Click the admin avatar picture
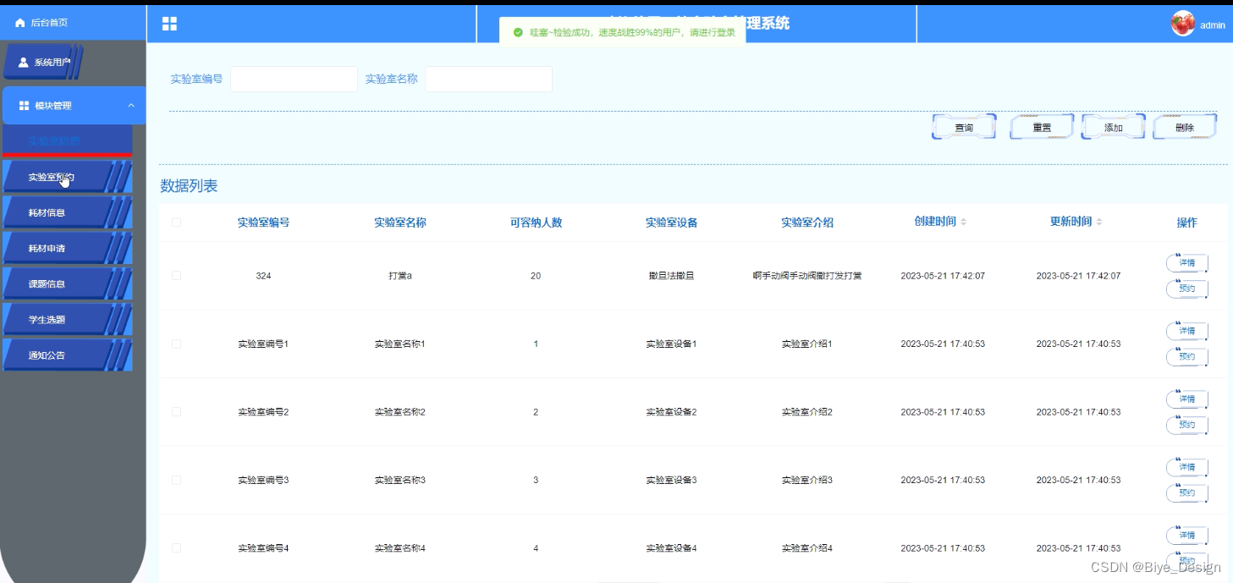Screen dimensions: 1233x583 click(1182, 25)
